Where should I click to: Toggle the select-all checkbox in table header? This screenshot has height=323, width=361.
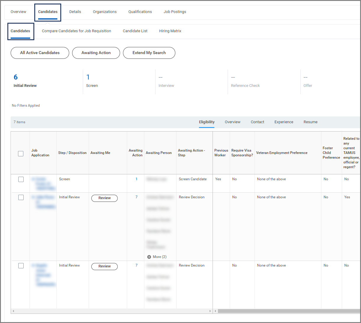pyautogui.click(x=21, y=153)
